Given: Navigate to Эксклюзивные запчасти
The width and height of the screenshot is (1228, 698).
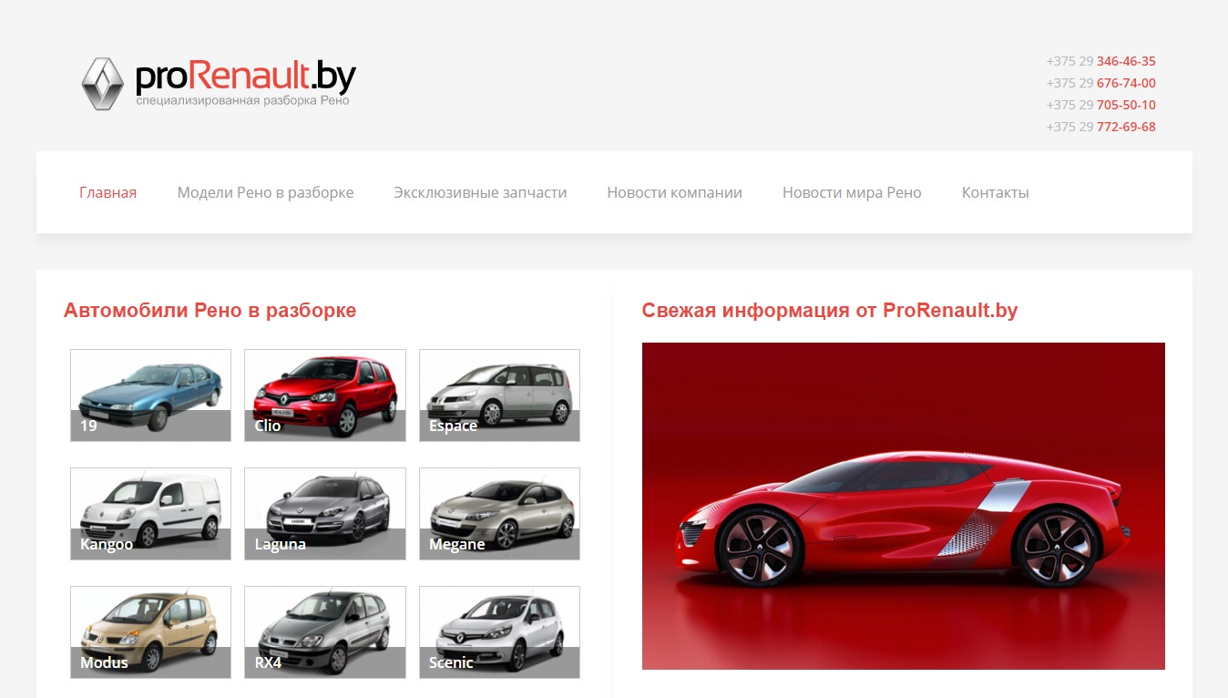Looking at the screenshot, I should pos(480,192).
